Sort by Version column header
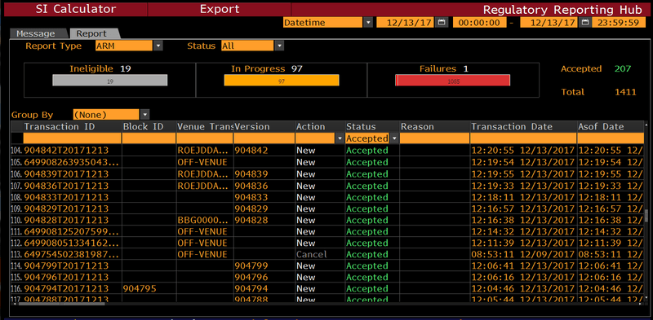Viewport: 653px width, 320px height. (264, 127)
